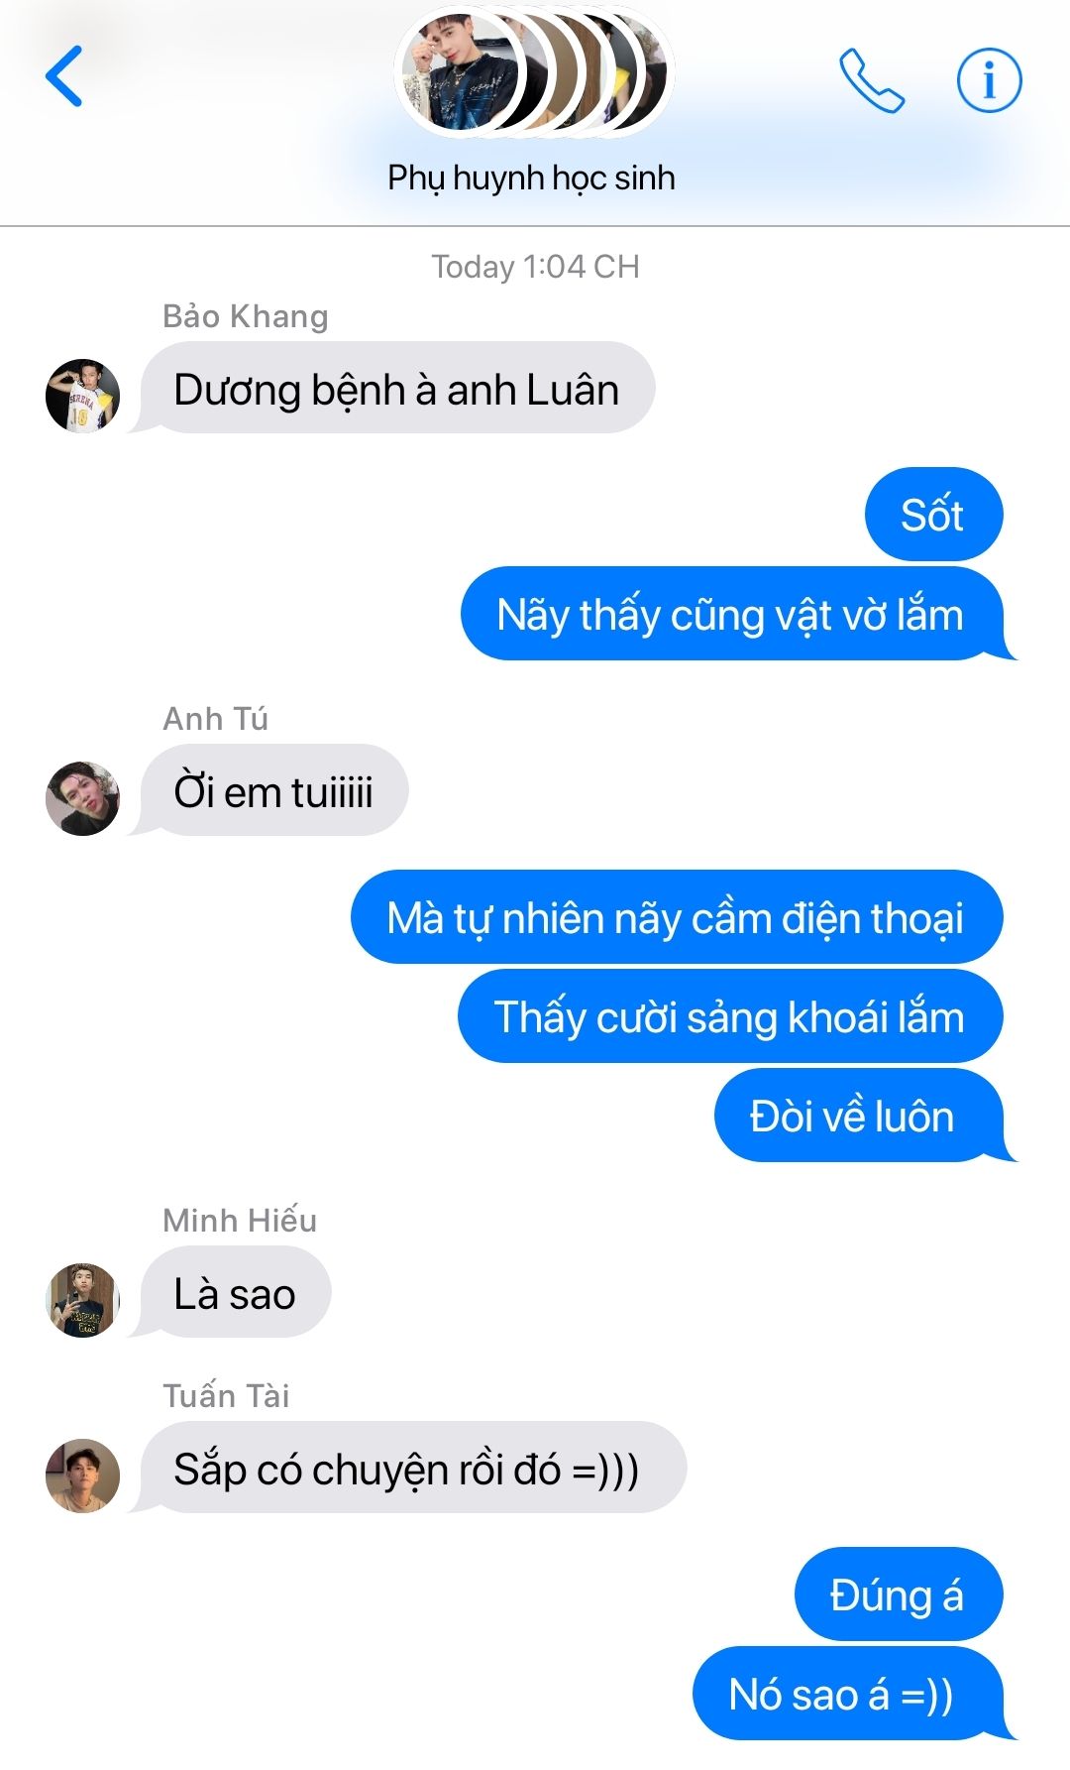The image size is (1070, 1770).
Task: Select the 'Nó sao á =))' message
Action: pos(848,1693)
